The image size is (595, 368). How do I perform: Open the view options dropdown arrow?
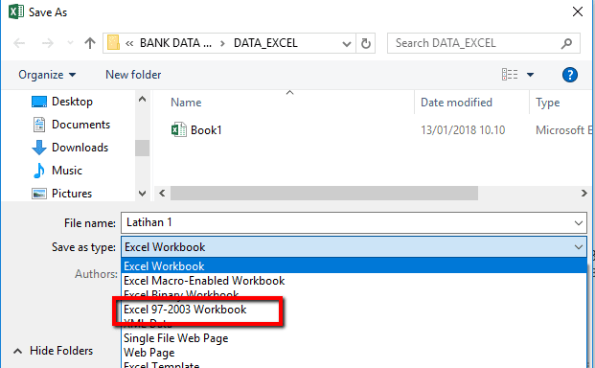(x=530, y=75)
